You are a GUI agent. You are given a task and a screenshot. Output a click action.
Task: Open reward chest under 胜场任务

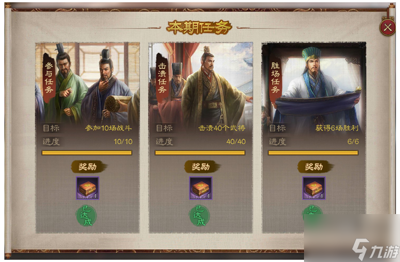coord(314,188)
